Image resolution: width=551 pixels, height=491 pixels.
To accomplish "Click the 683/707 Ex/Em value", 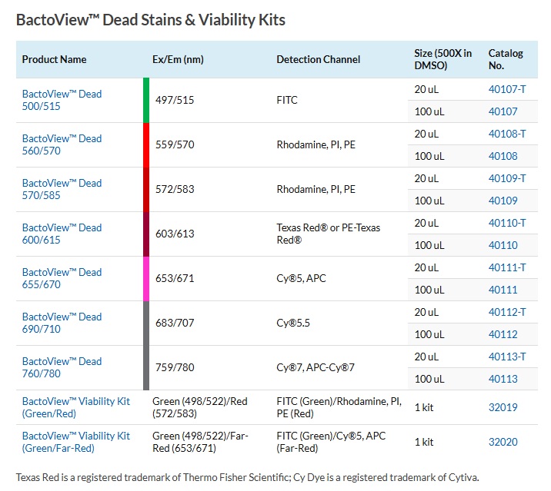I will (175, 323).
